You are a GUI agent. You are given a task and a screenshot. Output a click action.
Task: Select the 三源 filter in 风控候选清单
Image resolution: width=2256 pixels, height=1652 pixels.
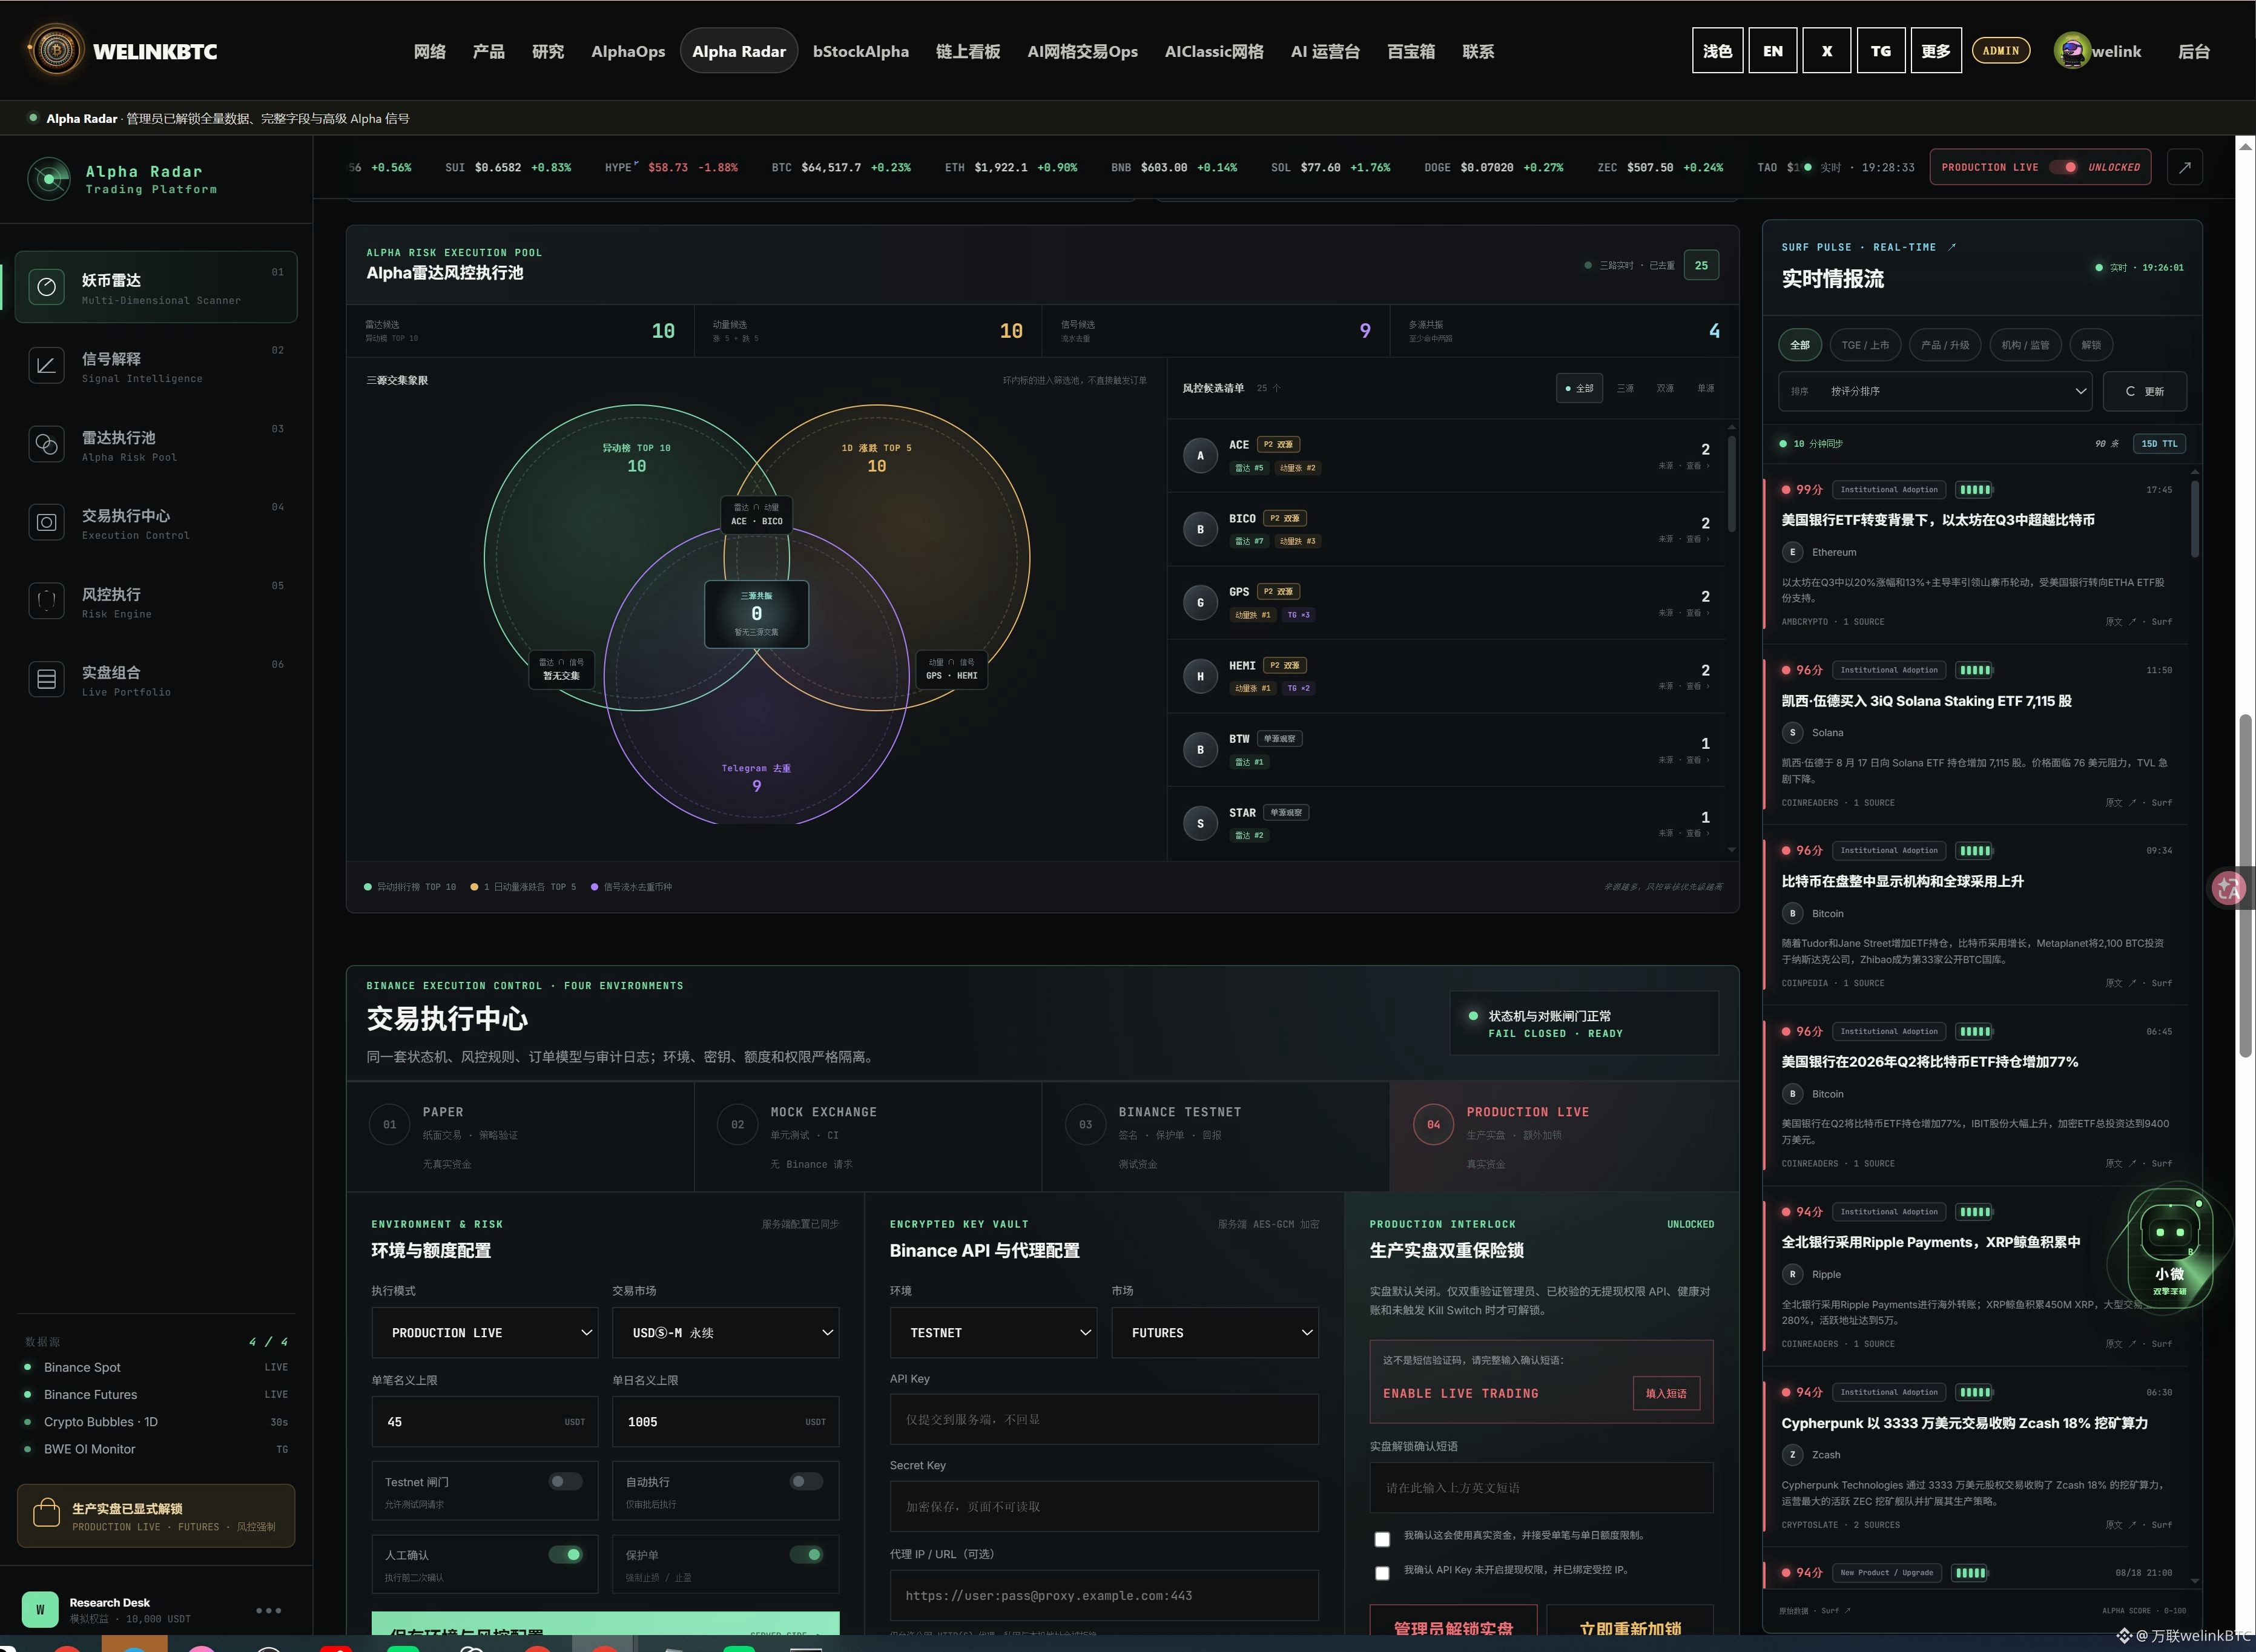pyautogui.click(x=1626, y=388)
